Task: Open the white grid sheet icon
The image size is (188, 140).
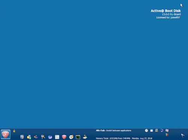Action: pos(57,137)
